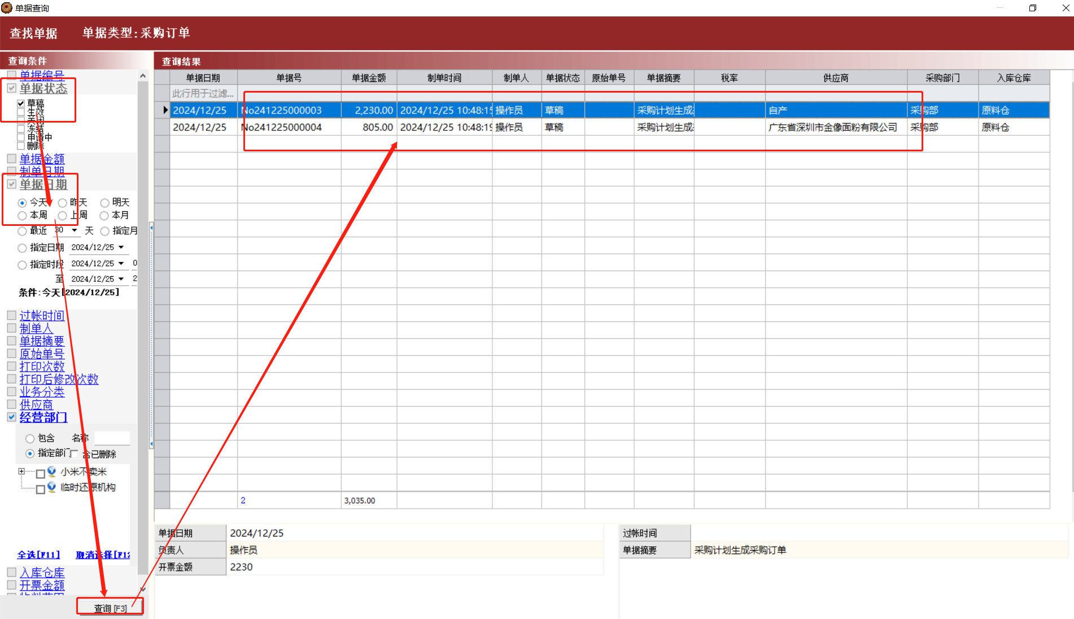Tick the 入库仓库 condition checkbox
Screen dimensions: 1074x619
coord(11,572)
